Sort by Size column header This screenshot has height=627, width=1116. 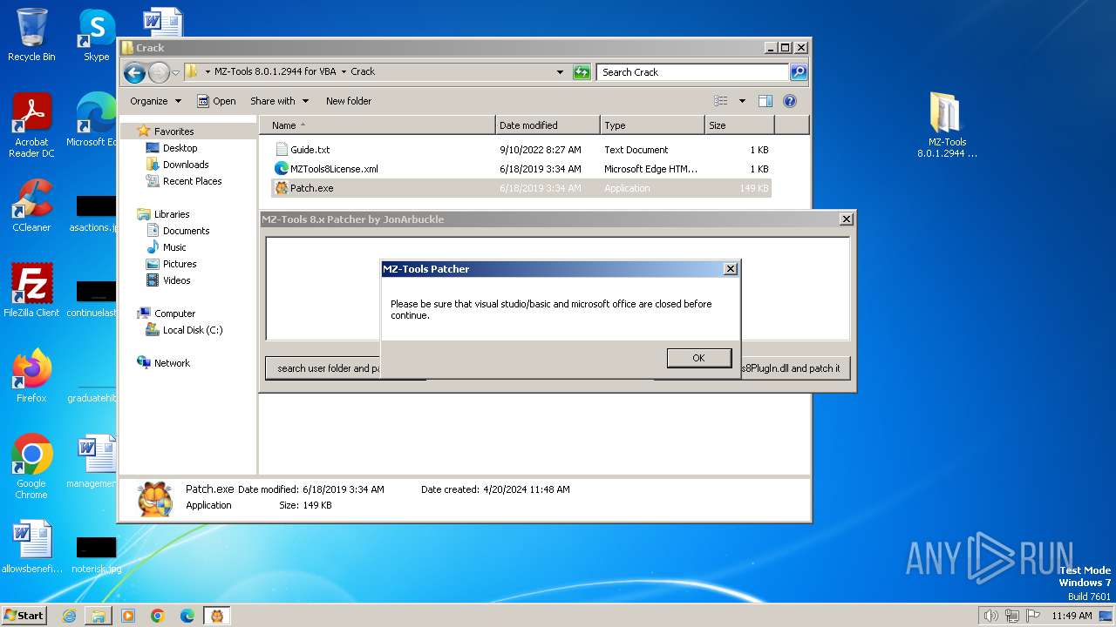tap(739, 125)
